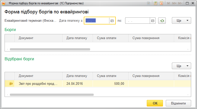The image size is (197, 109).
Task: Focus the 'по' end date input
Action: (x=138, y=21)
